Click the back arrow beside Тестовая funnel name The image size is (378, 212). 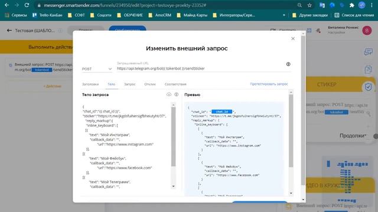[x=9, y=31]
